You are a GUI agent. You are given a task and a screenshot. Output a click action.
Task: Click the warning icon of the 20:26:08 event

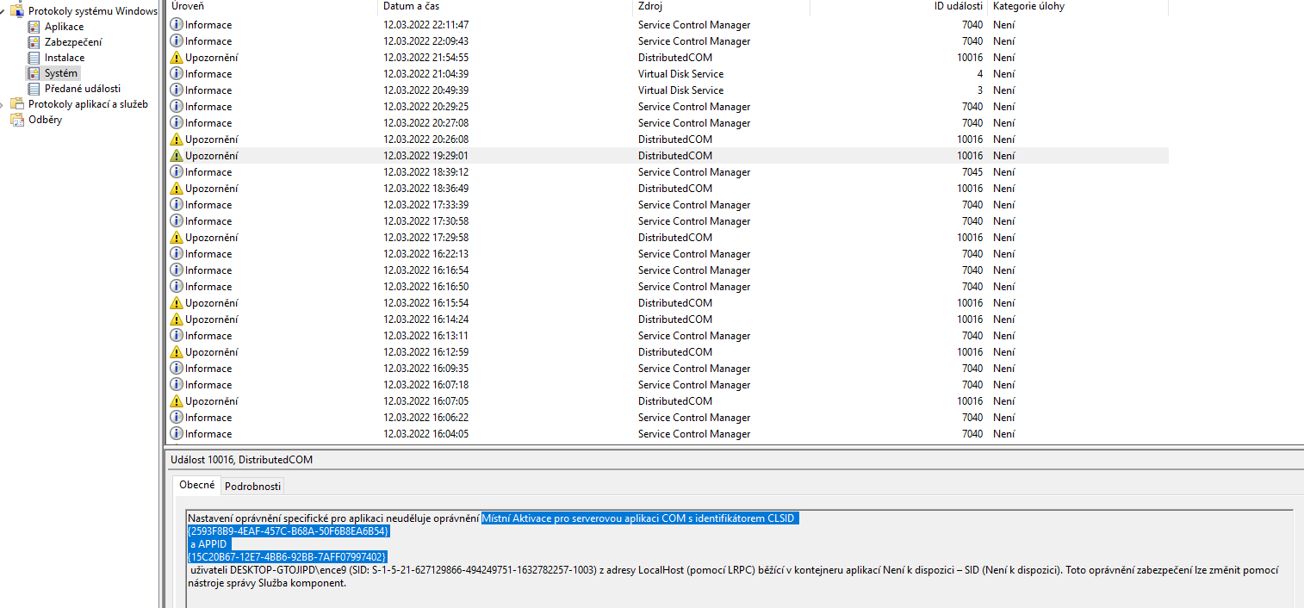click(177, 140)
